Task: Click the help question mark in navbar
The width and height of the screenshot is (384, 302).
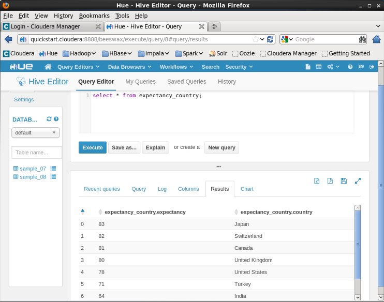Action: pos(350,67)
